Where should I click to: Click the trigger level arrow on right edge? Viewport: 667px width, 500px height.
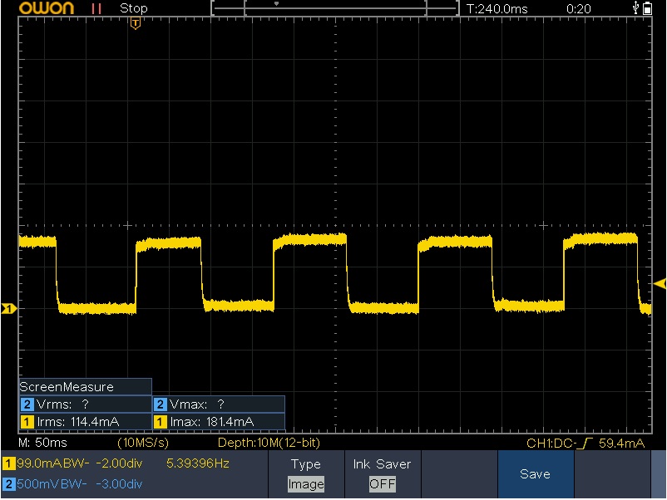point(660,284)
